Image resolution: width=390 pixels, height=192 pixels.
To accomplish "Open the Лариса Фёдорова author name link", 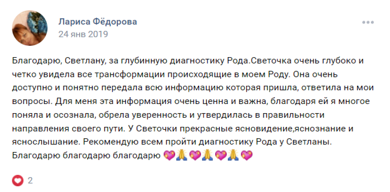I will tap(98, 22).
